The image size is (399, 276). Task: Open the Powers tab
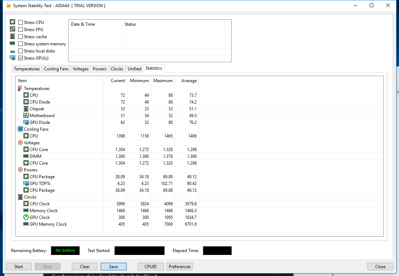100,69
